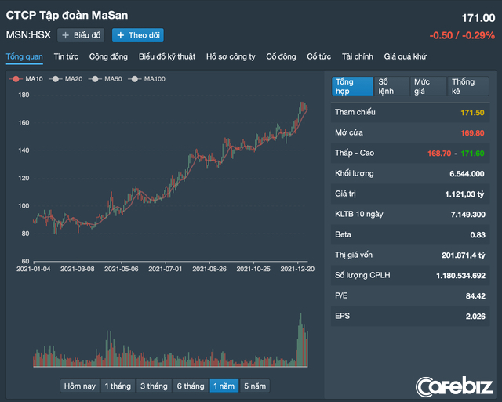The width and height of the screenshot is (502, 402).
Task: Open the Cộng đồng tab
Action: pos(108,56)
